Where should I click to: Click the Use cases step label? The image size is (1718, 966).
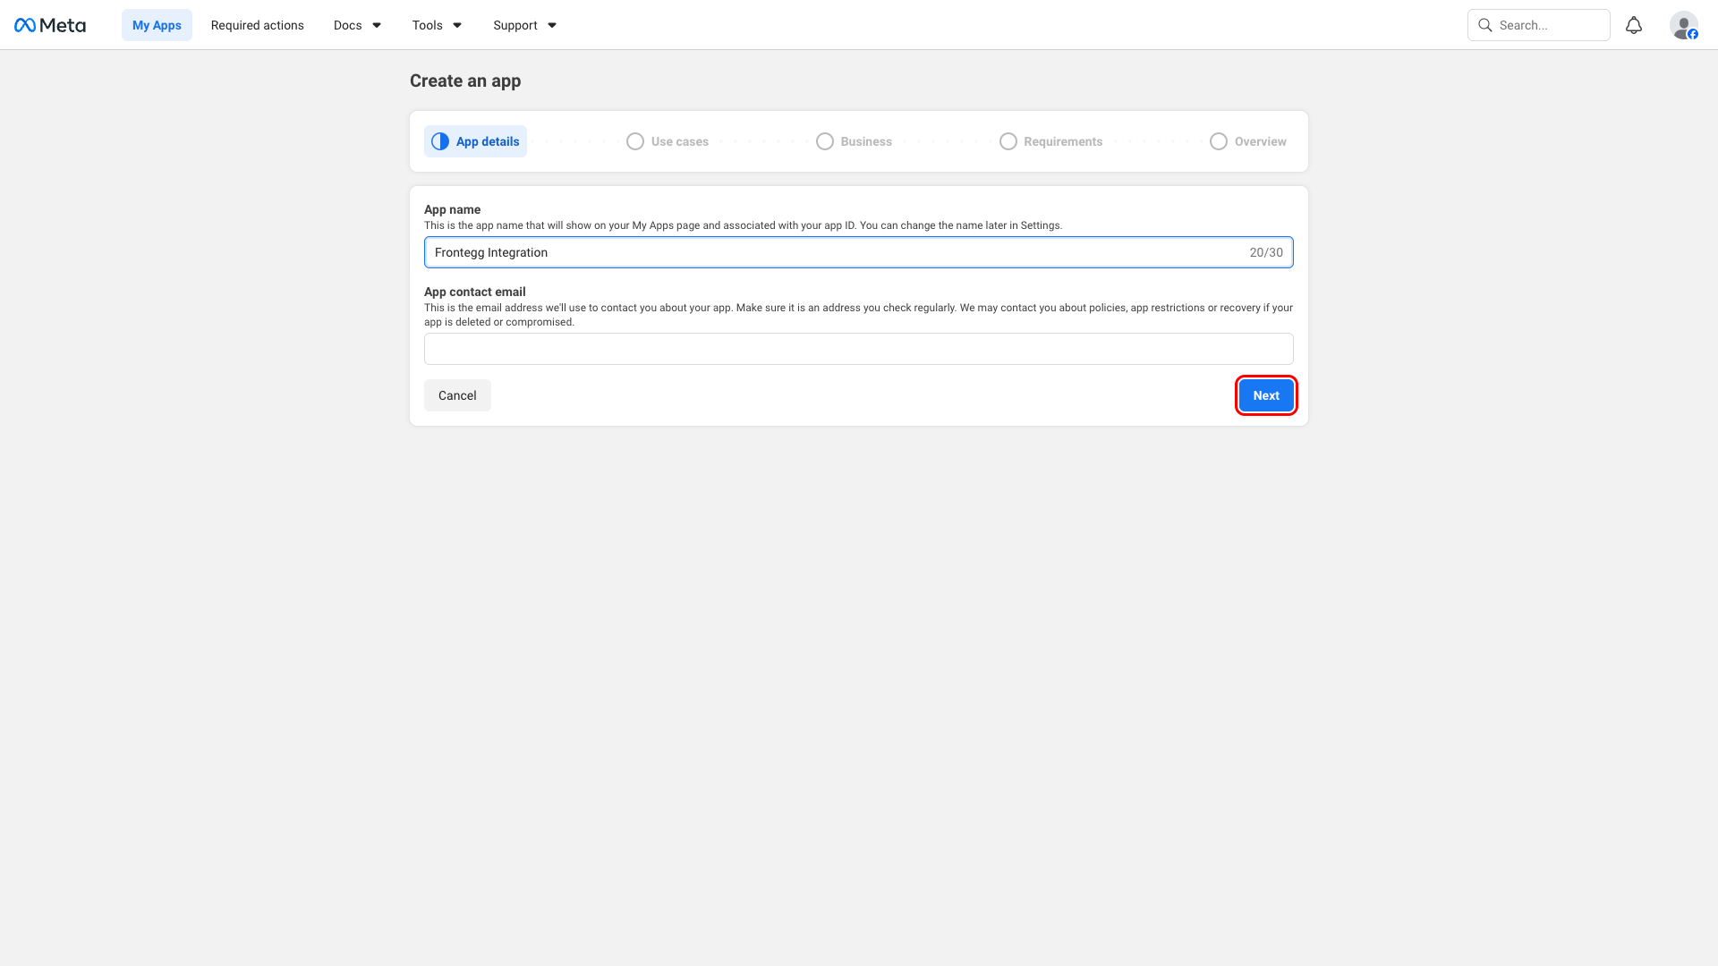680,141
